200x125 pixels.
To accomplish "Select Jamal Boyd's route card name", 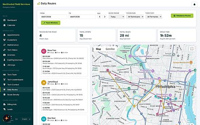I will (53, 82).
